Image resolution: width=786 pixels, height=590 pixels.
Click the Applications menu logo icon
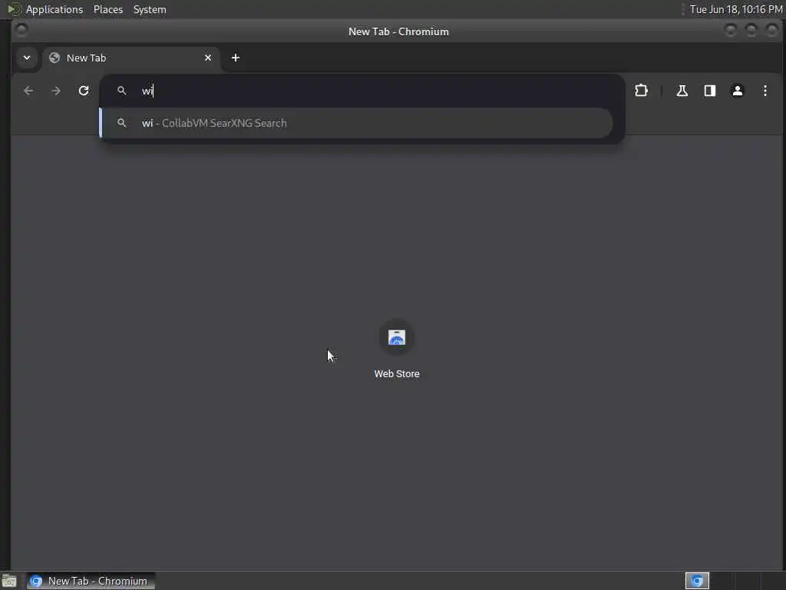(x=14, y=9)
